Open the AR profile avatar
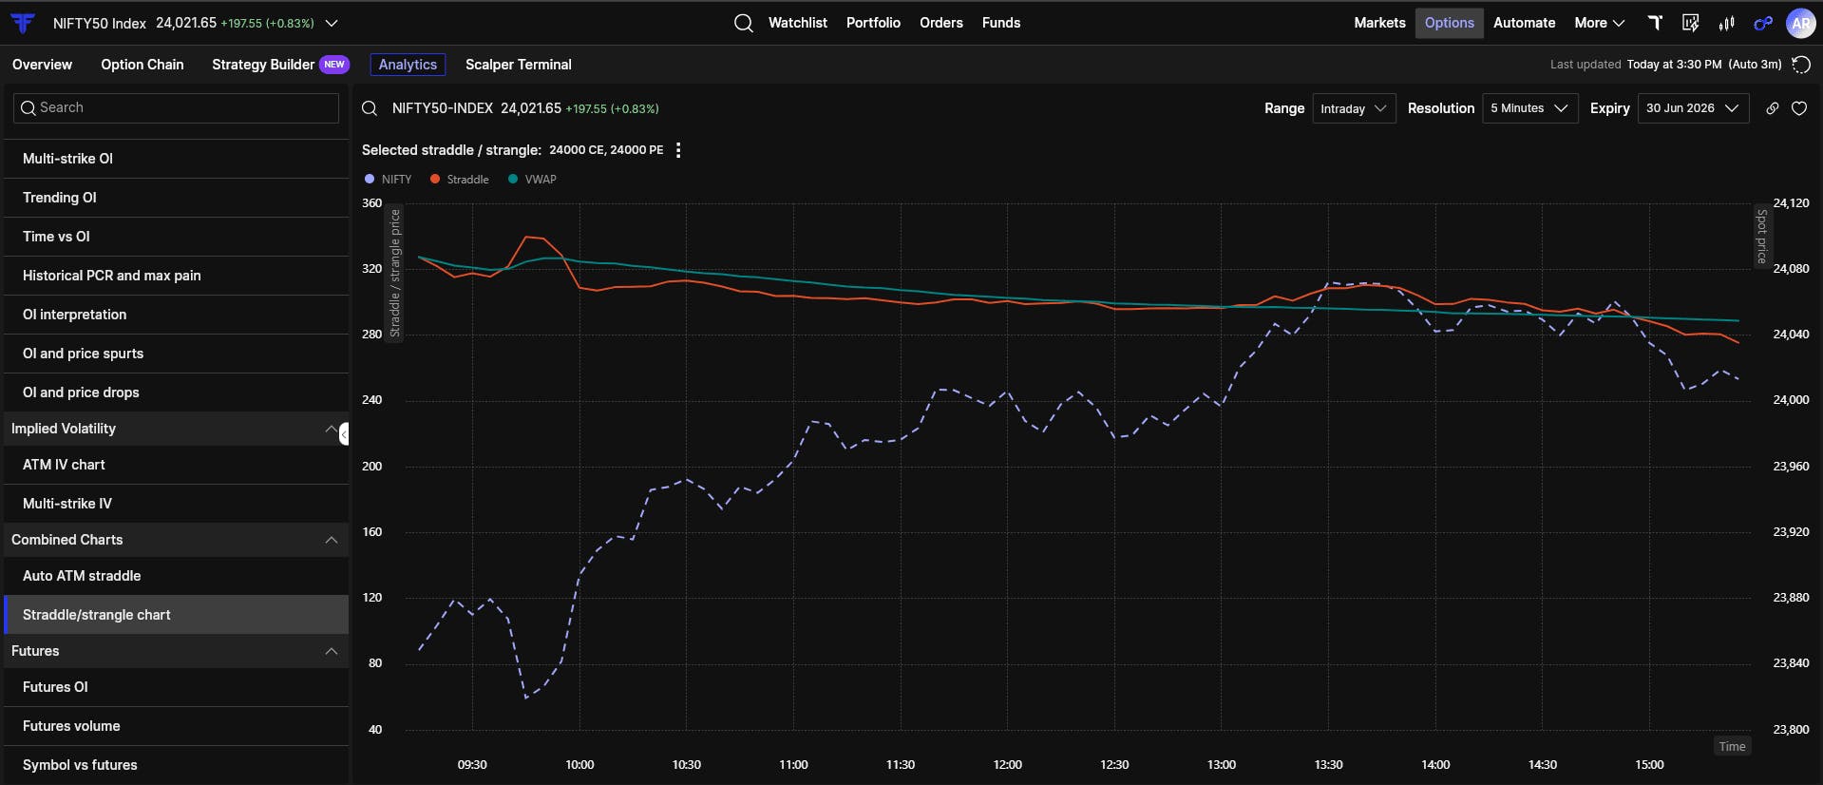This screenshot has height=785, width=1823. (x=1801, y=23)
